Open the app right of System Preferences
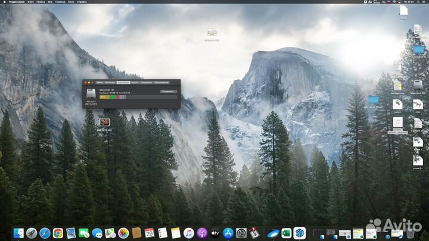This screenshot has width=429, height=241. (x=254, y=233)
